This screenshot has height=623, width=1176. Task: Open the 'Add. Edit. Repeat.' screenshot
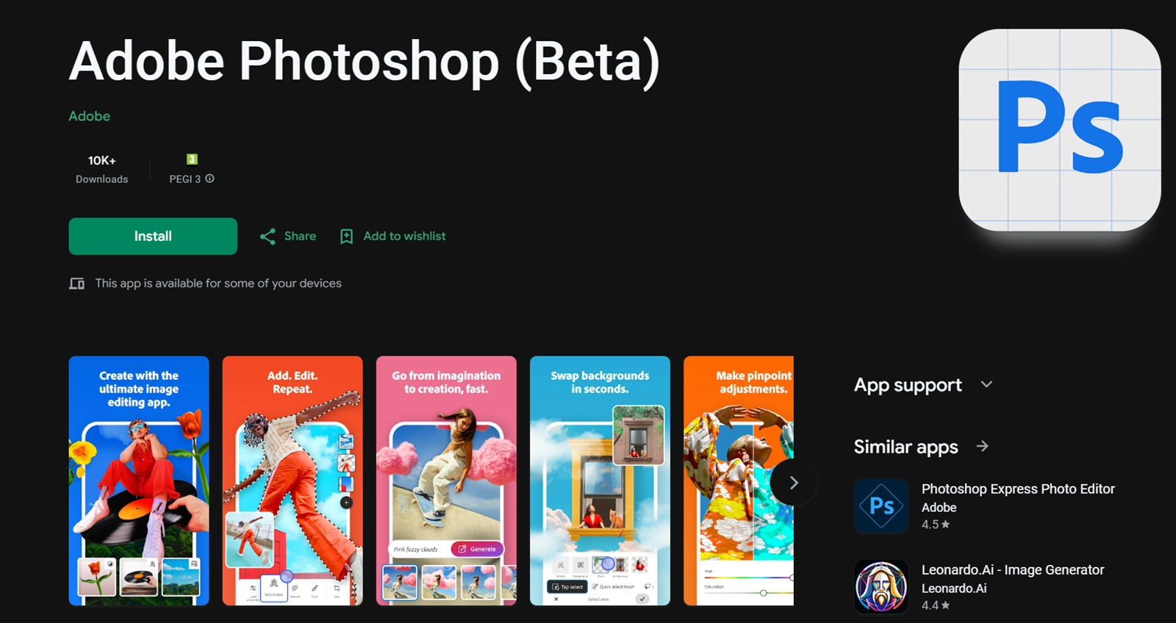coord(293,480)
